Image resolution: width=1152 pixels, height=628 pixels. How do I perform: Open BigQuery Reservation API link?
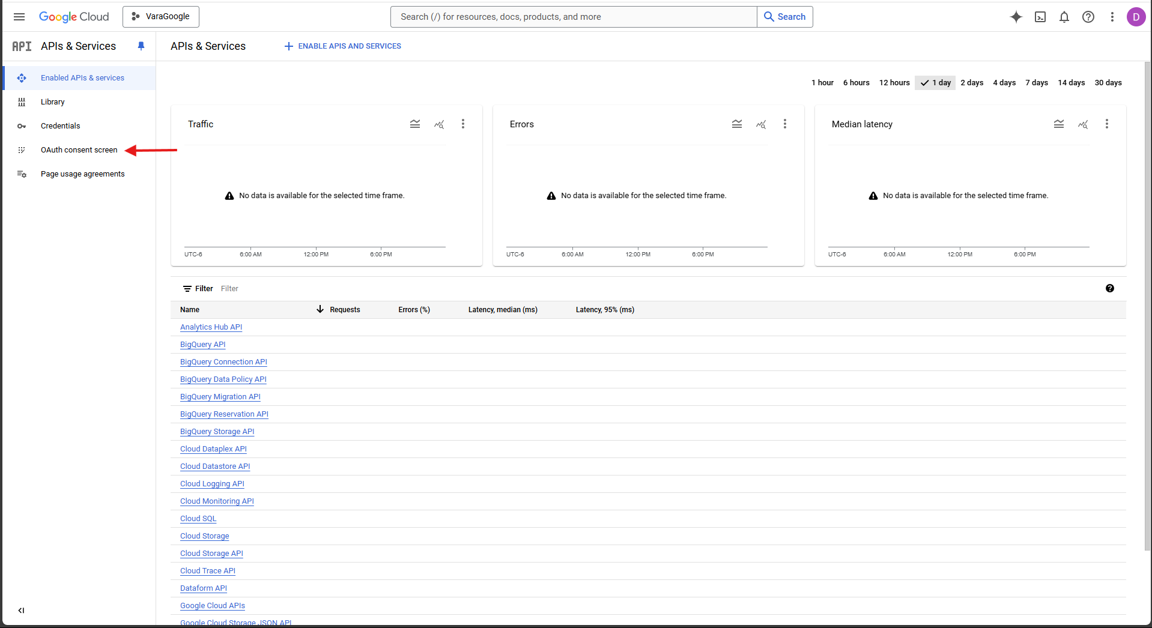(x=224, y=414)
